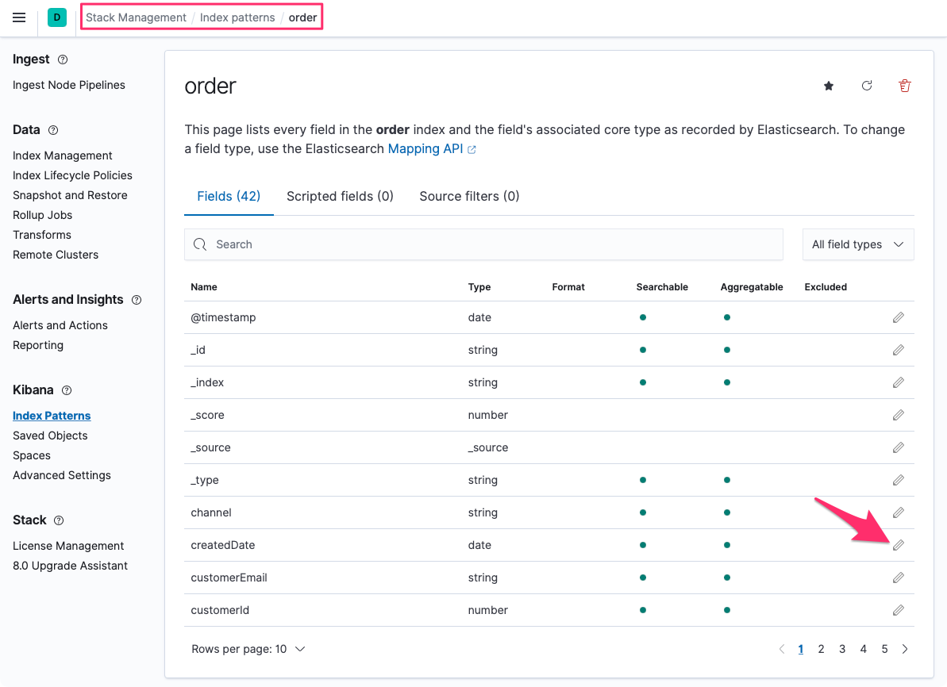
Task: Go to next page of fields
Action: [x=905, y=649]
